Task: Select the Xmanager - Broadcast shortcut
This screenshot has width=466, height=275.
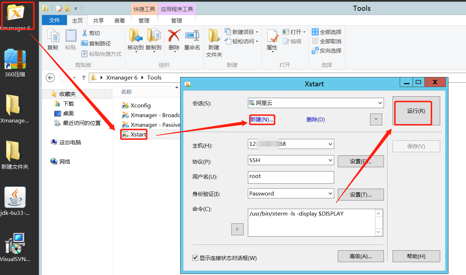Action: pos(150,115)
